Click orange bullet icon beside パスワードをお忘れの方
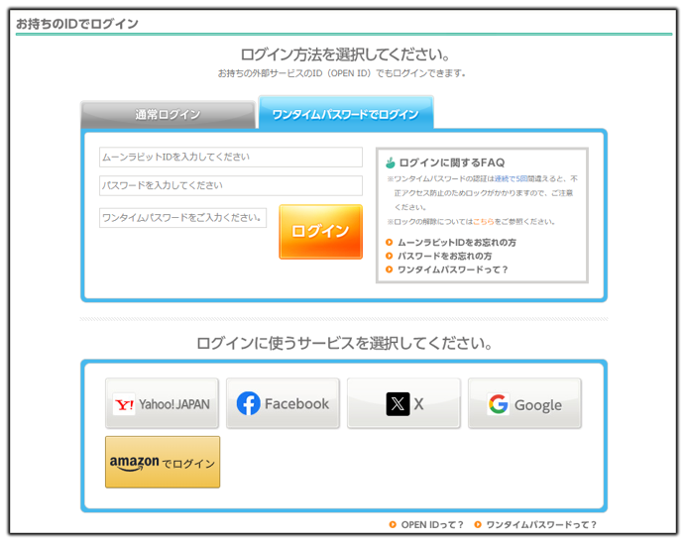This screenshot has width=685, height=542. pyautogui.click(x=390, y=256)
